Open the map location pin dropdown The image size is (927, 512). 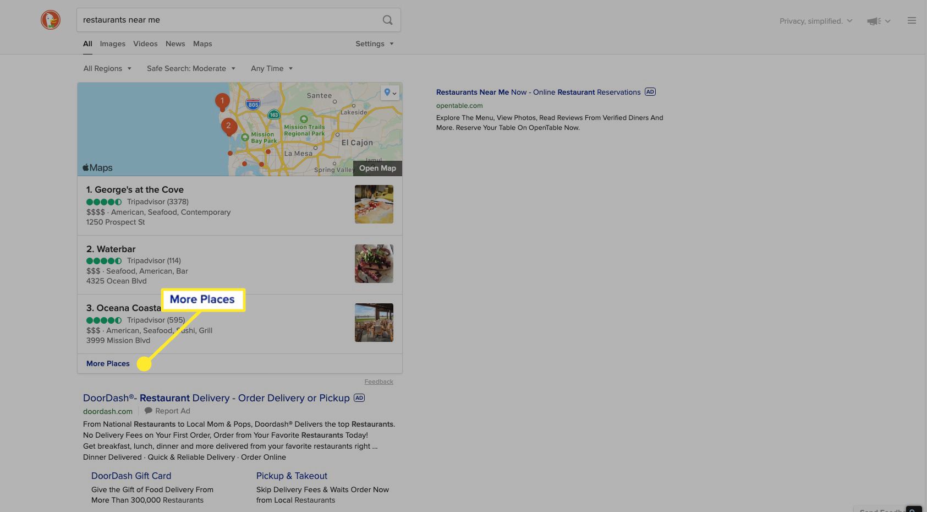coord(390,92)
